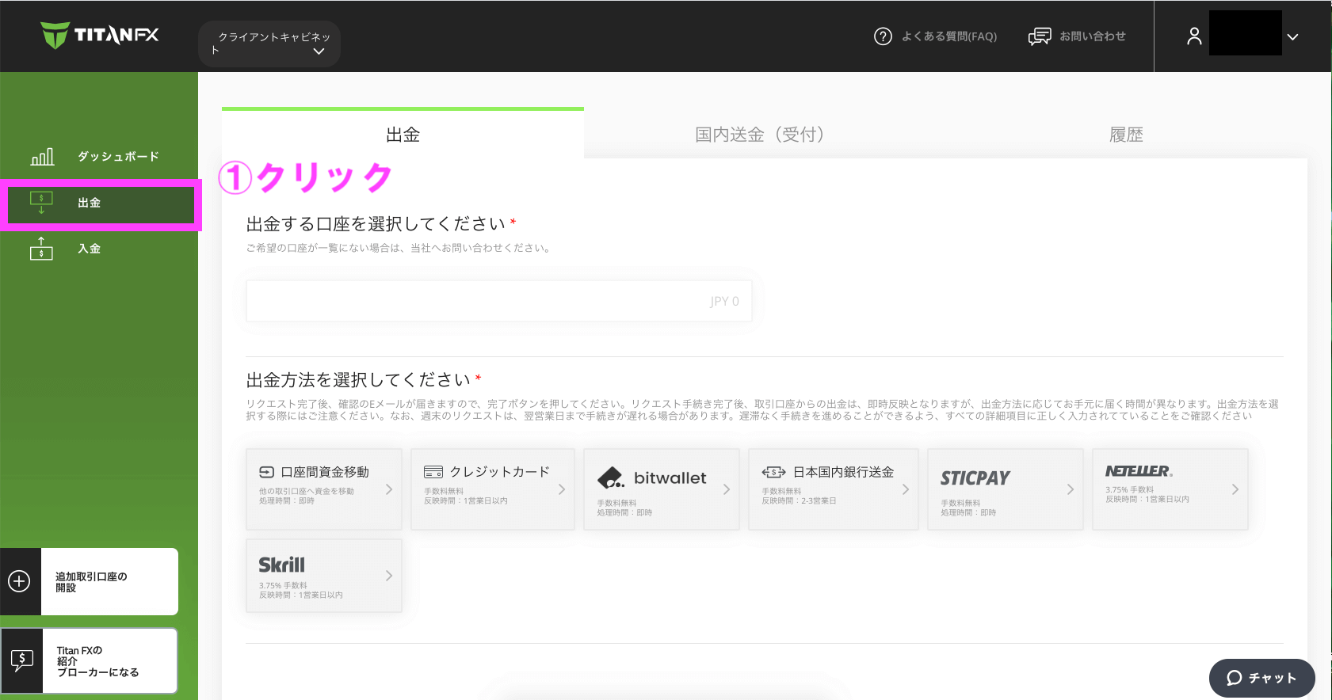Expand the user account menu chevron

click(x=1292, y=37)
